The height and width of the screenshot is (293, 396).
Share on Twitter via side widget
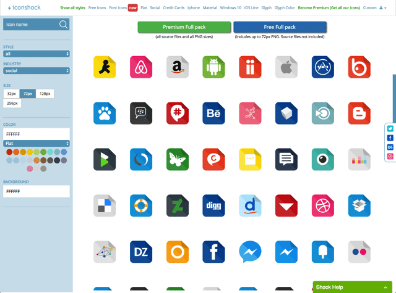coord(390,129)
